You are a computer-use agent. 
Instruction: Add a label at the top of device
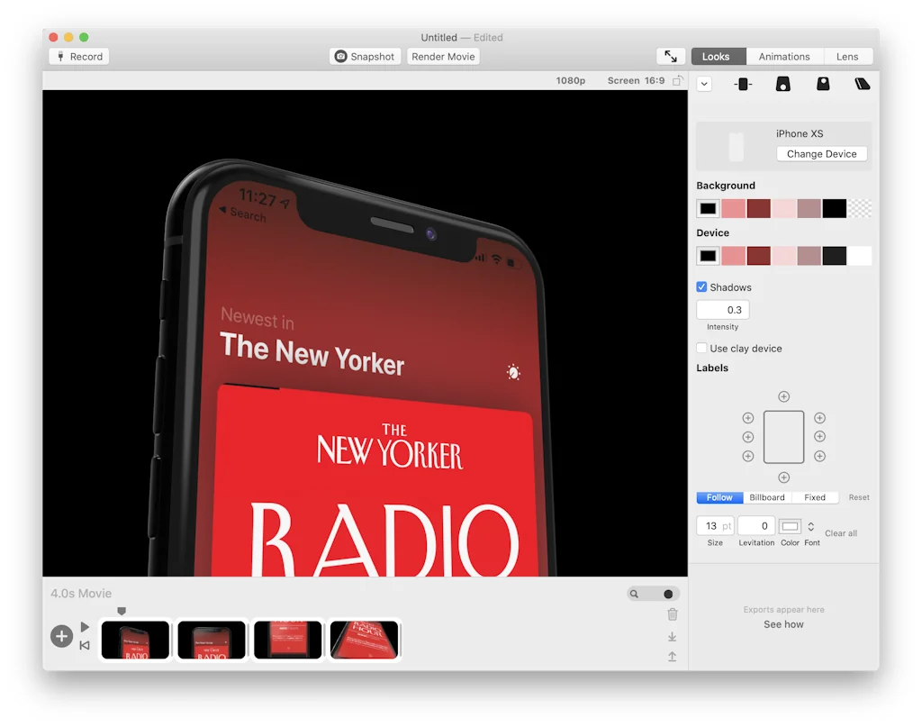pos(783,397)
